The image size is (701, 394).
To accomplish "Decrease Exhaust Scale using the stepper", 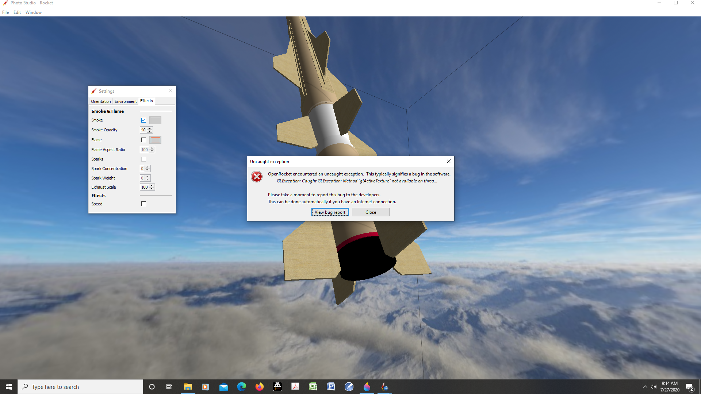I will point(152,189).
